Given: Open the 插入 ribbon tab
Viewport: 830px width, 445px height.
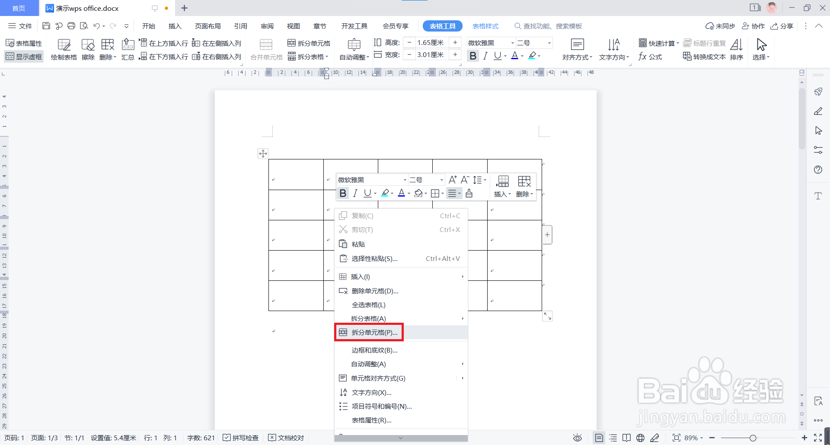Looking at the screenshot, I should pos(175,26).
